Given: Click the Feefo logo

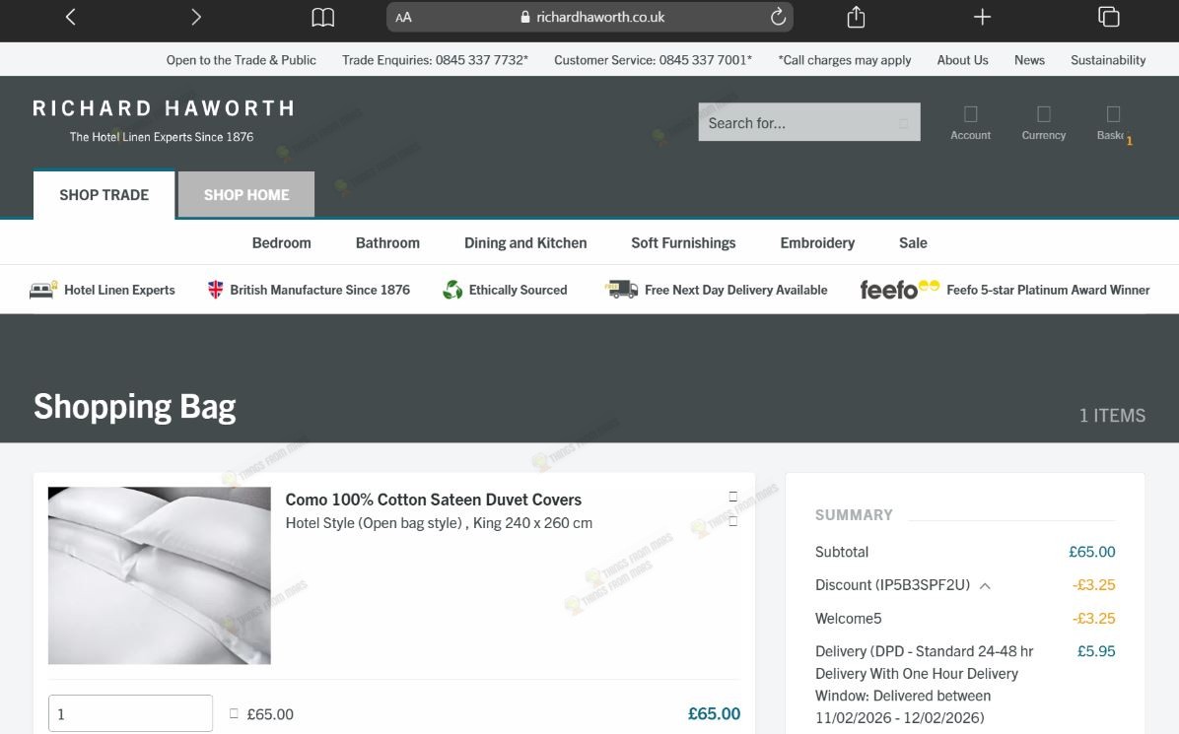Looking at the screenshot, I should click(899, 290).
